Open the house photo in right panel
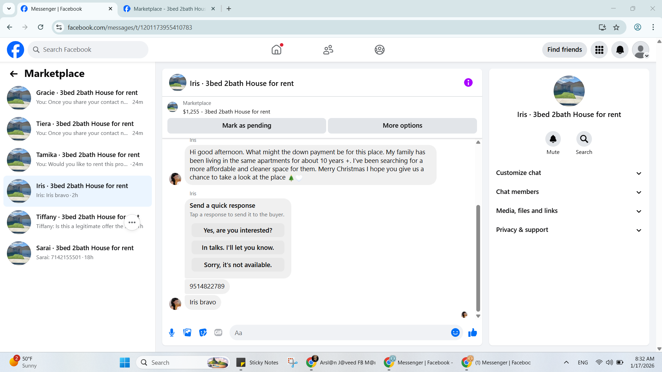662x372 pixels. pos(569,91)
